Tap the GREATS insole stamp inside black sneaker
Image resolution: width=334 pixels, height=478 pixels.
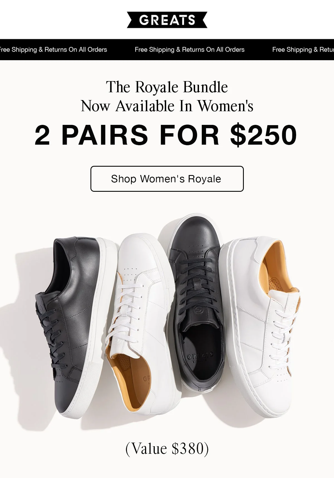click(x=200, y=356)
